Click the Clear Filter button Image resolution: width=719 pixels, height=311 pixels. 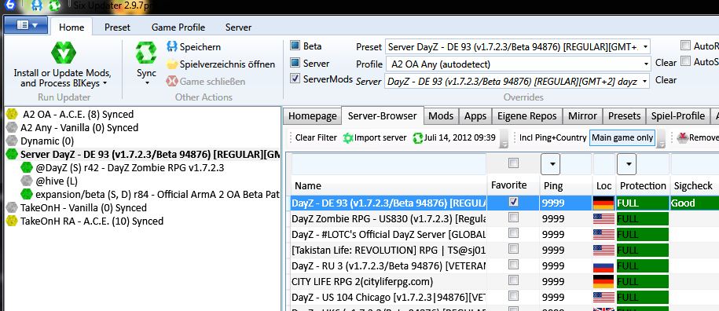point(316,137)
